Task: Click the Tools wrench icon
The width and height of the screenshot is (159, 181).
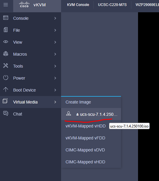Action: coord(6,66)
